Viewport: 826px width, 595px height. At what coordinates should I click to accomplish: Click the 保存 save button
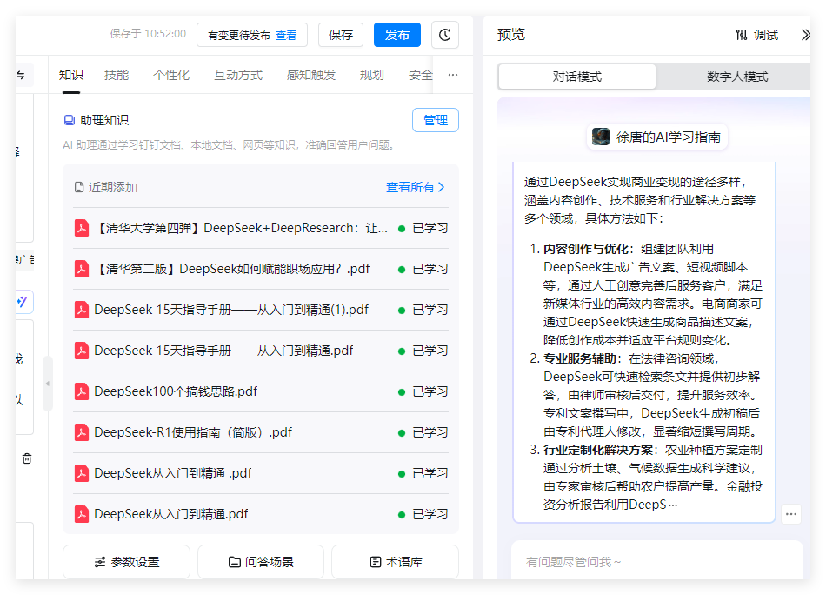point(341,35)
